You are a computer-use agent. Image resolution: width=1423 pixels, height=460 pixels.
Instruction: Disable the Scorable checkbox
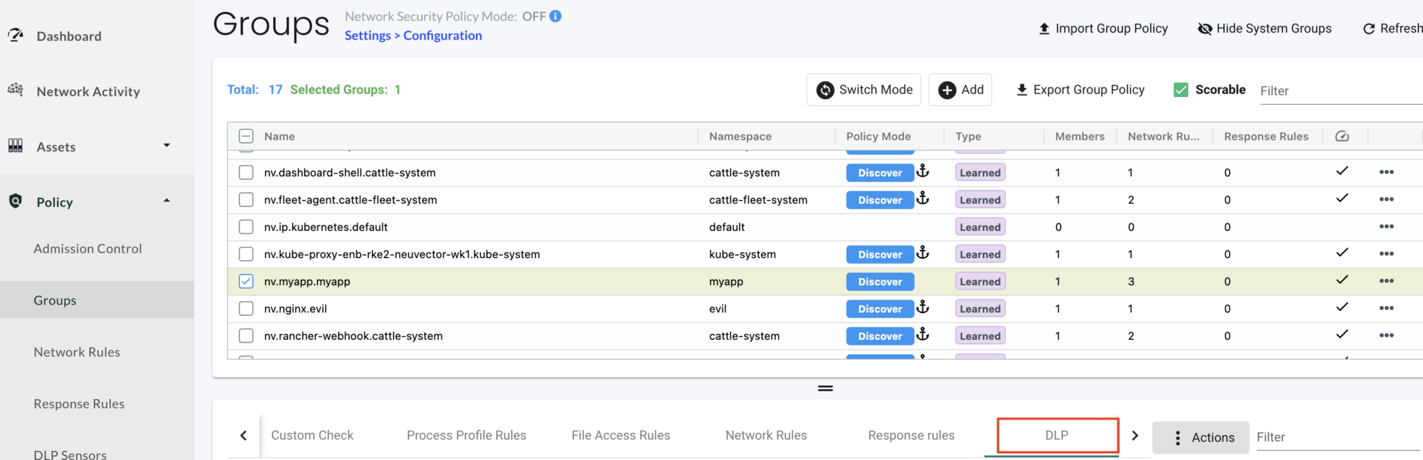(1181, 90)
